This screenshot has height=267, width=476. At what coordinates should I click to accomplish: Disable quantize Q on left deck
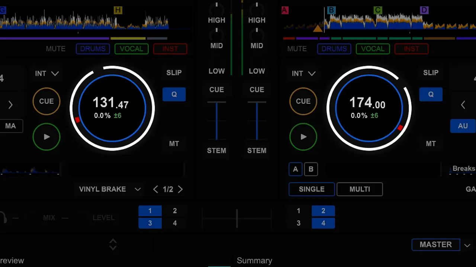174,94
